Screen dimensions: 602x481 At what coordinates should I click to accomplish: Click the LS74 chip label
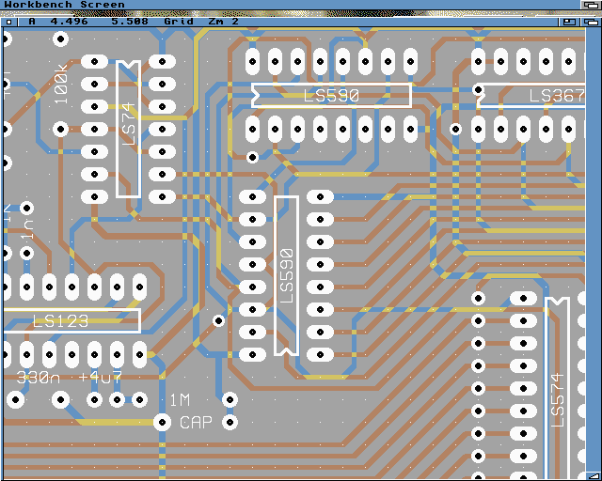[129, 129]
